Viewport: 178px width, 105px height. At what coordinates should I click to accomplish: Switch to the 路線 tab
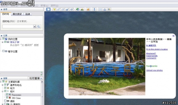coord(28,14)
